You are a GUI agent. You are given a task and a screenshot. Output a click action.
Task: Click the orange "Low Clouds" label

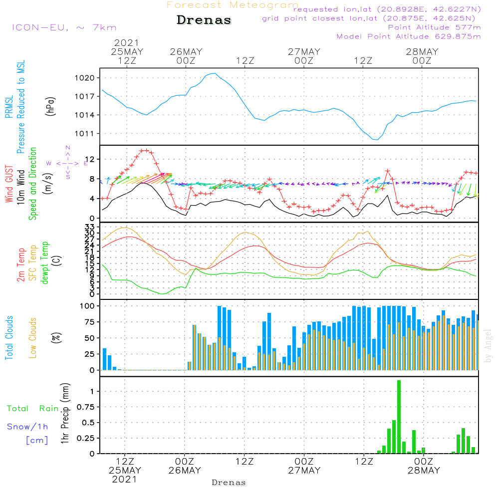pos(33,338)
